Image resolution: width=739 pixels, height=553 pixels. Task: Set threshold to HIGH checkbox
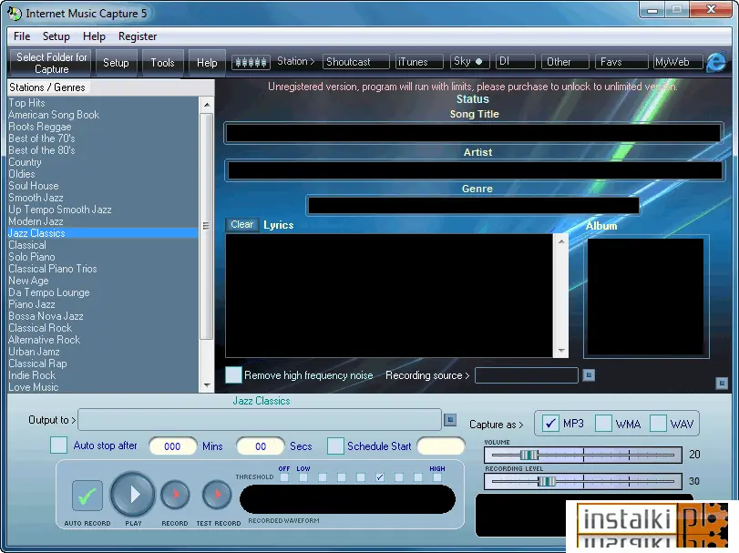(437, 477)
